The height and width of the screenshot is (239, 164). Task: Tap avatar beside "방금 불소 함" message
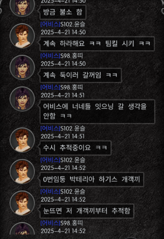[x=22, y=6]
